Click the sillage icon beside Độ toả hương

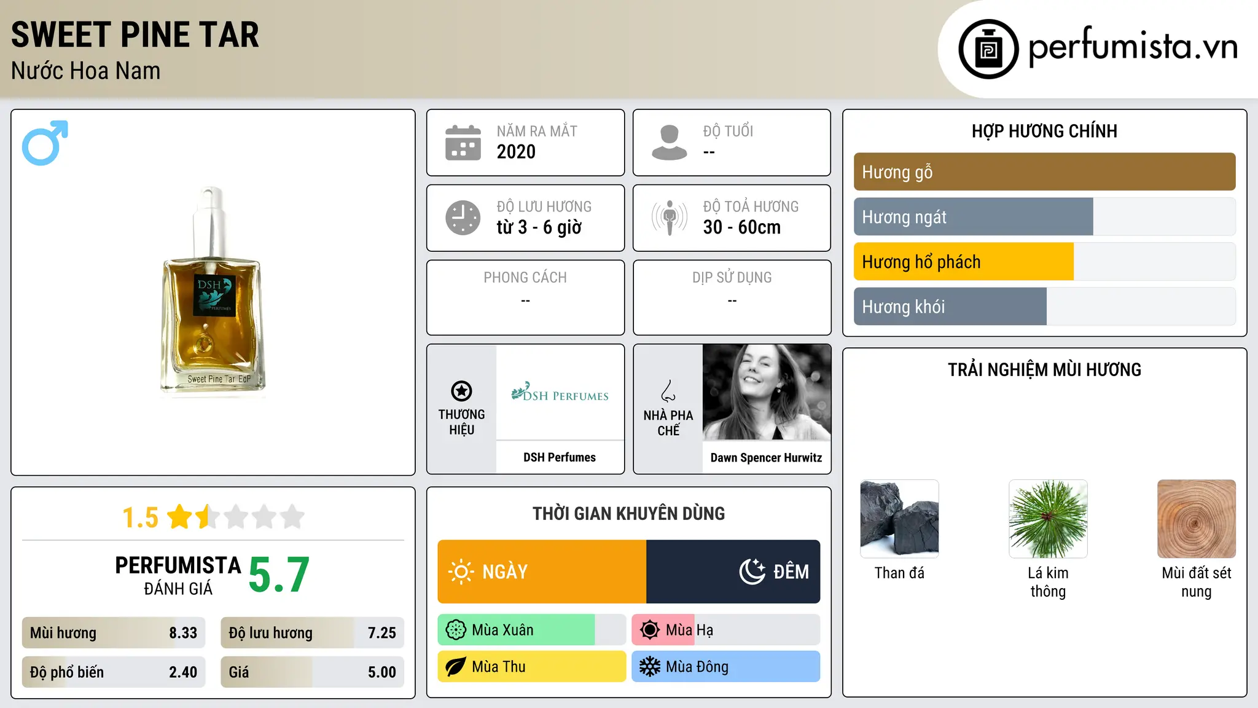tap(670, 218)
